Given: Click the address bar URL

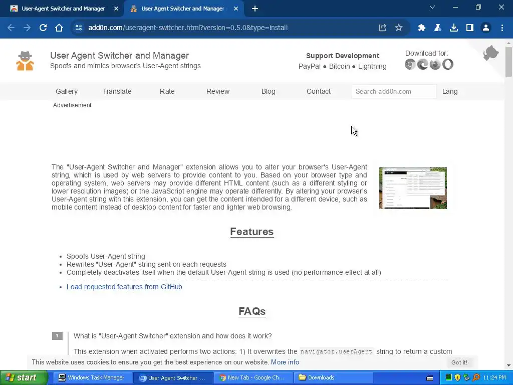Looking at the screenshot, I should click(188, 28).
